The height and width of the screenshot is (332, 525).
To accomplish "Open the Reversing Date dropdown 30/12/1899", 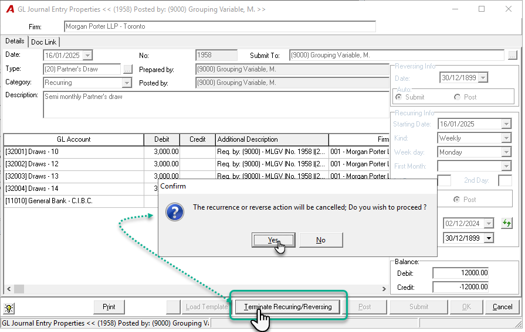I will [483, 77].
